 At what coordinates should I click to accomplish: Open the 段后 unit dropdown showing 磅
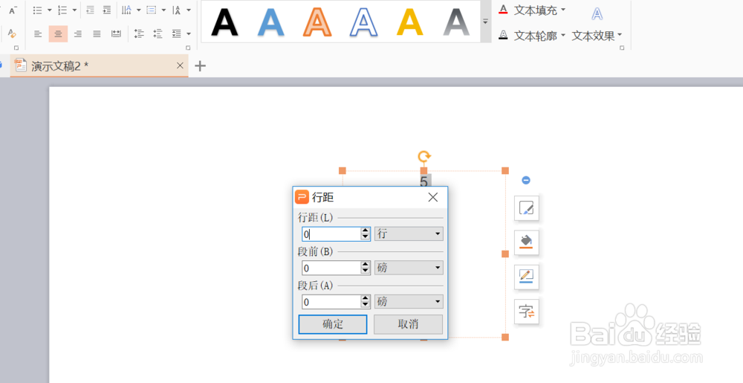(x=409, y=301)
